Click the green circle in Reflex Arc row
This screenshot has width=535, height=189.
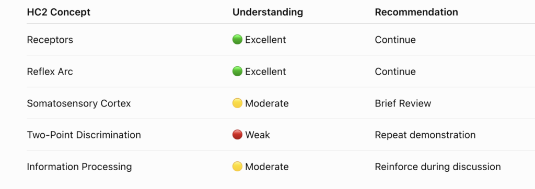point(237,72)
